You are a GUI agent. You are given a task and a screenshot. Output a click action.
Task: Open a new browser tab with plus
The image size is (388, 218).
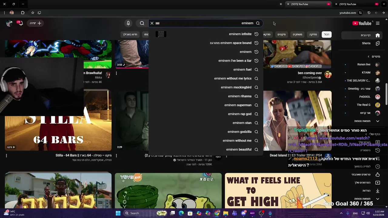(x=281, y=4)
